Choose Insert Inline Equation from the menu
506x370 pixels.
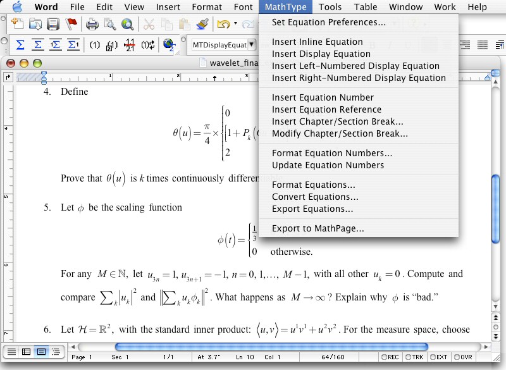point(359,42)
